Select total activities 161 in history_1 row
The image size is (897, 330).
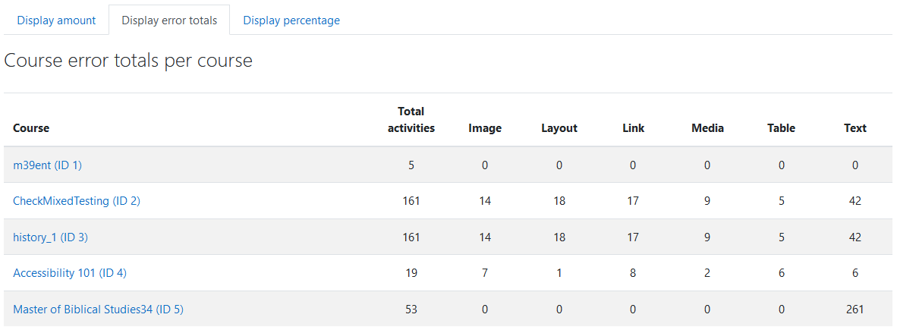click(x=411, y=237)
